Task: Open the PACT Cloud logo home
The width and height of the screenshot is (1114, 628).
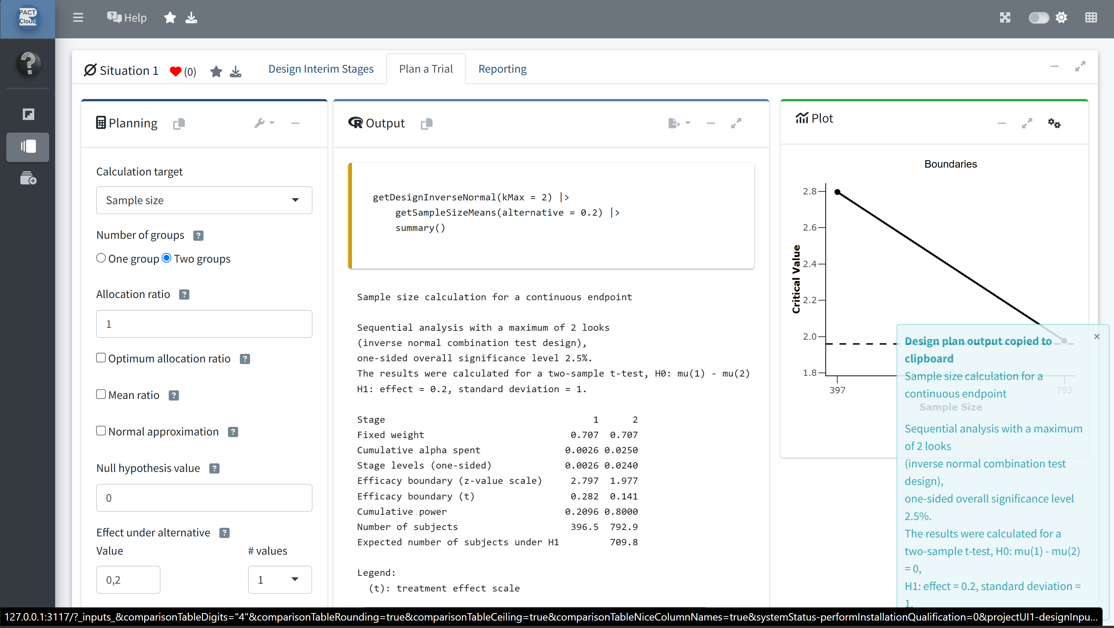Action: 28,17
